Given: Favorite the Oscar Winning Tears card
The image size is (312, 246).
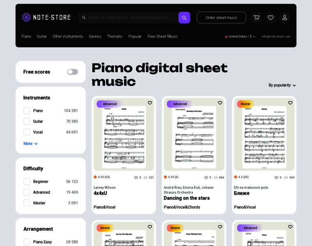Looking at the screenshot, I should point(220,227).
